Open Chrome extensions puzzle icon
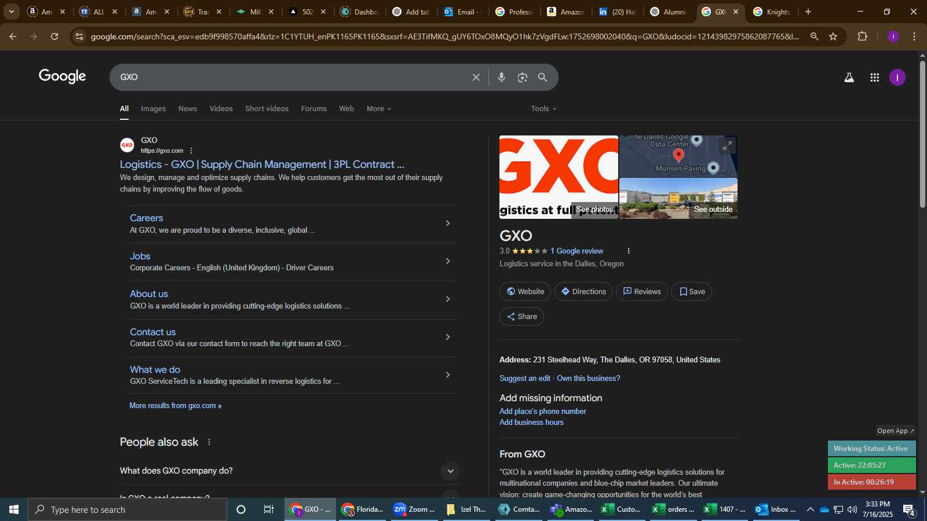The height and width of the screenshot is (521, 927). point(862,36)
